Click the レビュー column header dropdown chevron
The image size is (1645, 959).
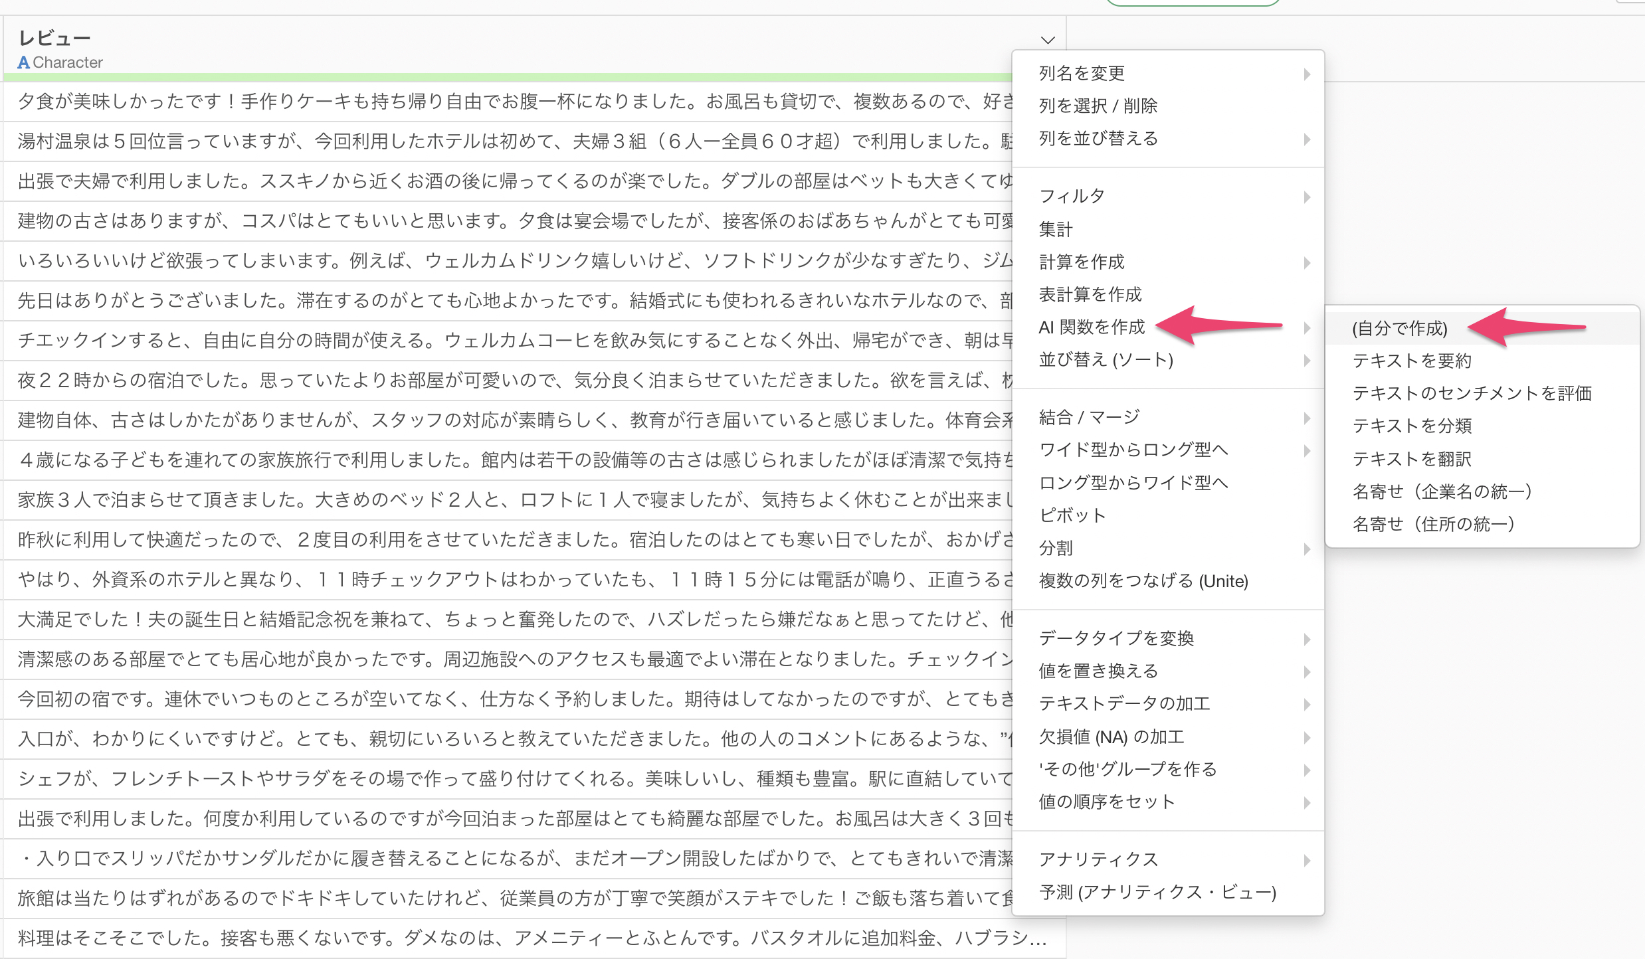1048,41
